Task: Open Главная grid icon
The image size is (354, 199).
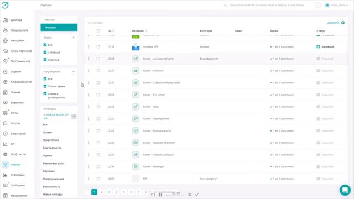Action: click(x=6, y=92)
